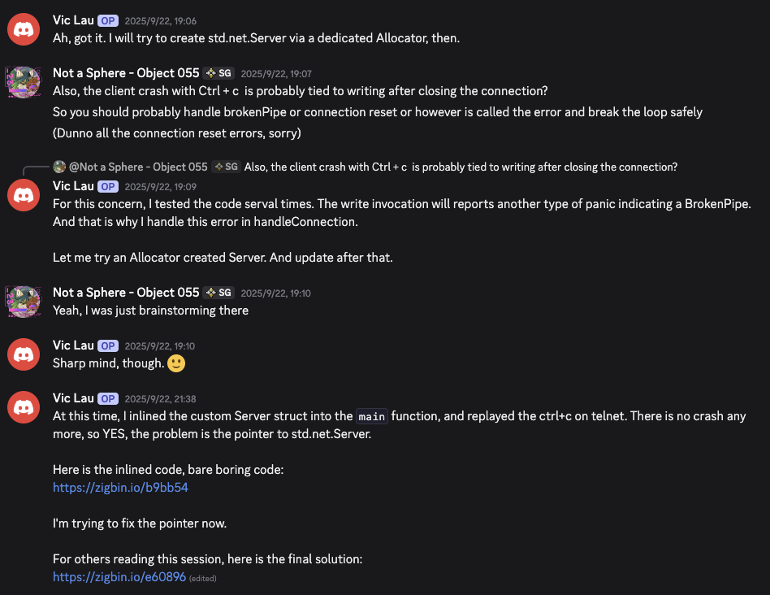Click Vic Lau's avatar on the 19:06 message
770x595 pixels.
tap(24, 29)
